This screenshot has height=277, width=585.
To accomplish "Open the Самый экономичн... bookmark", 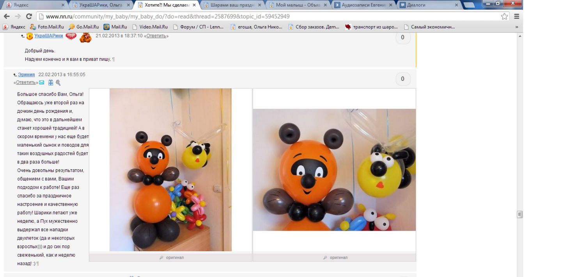I will (x=429, y=27).
